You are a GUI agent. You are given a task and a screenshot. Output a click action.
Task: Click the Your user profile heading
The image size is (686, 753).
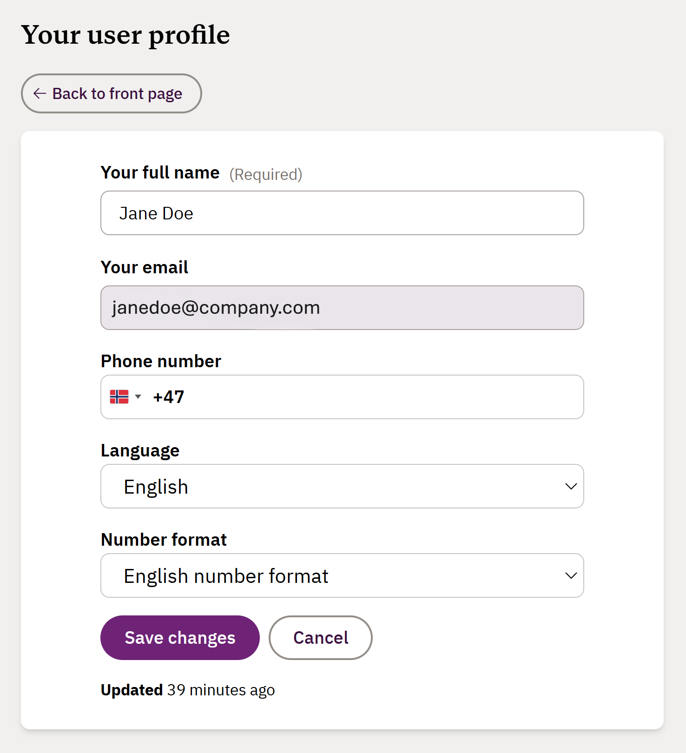(125, 35)
